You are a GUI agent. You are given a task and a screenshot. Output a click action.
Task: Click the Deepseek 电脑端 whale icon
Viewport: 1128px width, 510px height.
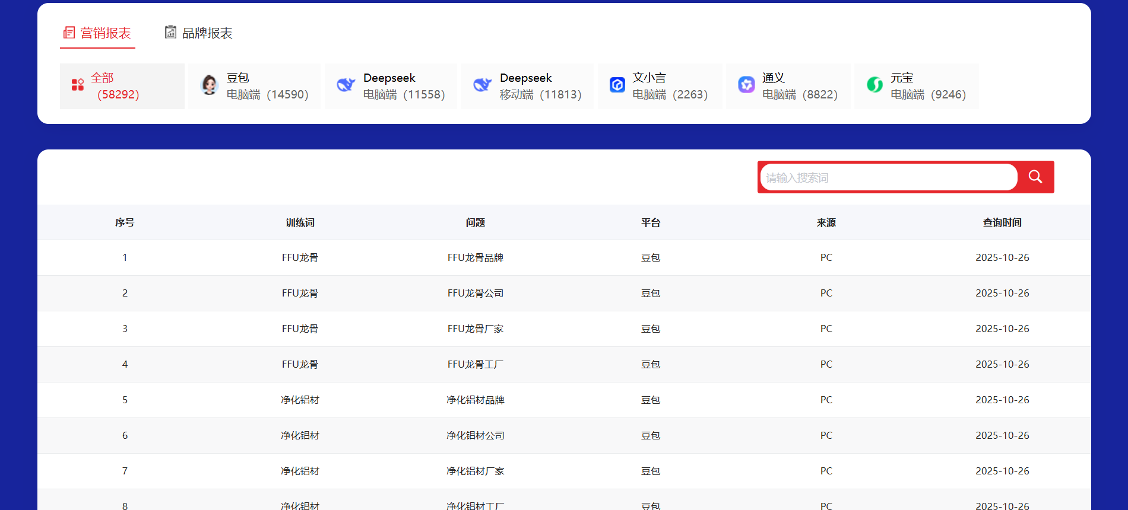(346, 85)
